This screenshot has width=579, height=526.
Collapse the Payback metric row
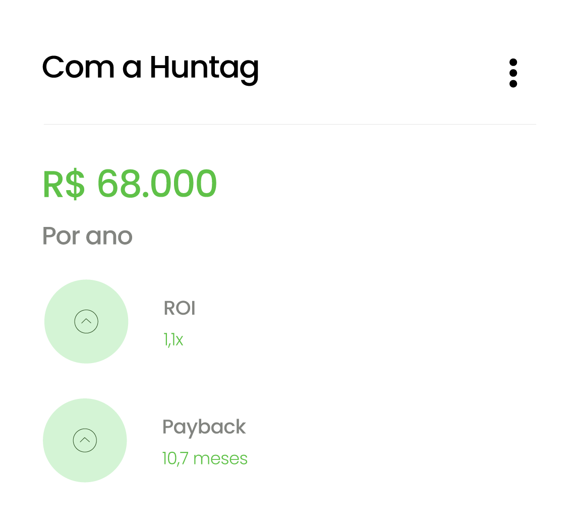[x=85, y=440]
